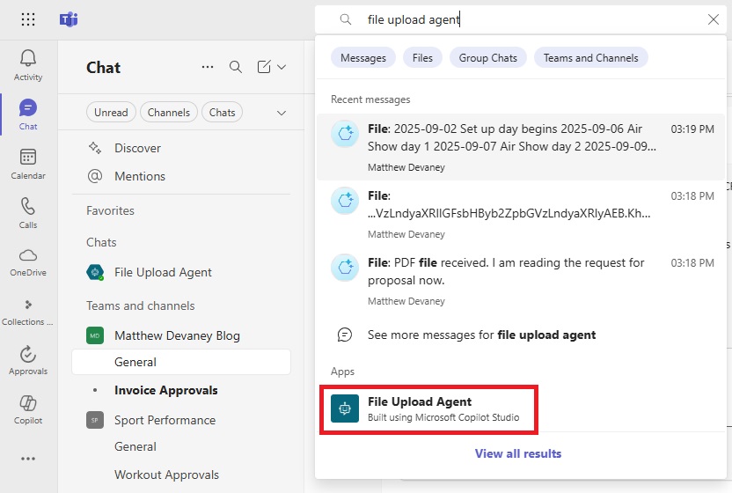Collapse the Favorites section
This screenshot has width=732, height=493.
[x=110, y=210]
